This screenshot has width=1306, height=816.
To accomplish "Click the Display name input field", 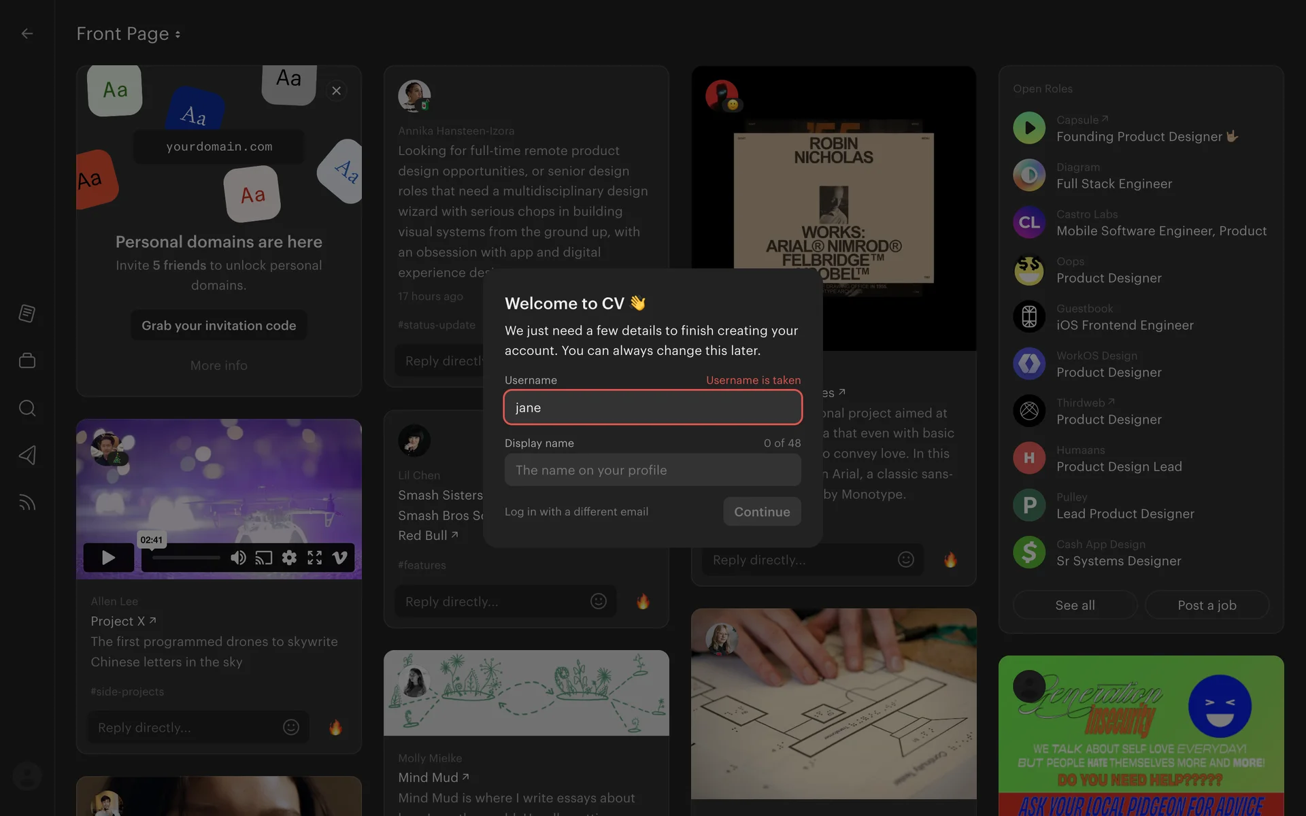I will (652, 470).
